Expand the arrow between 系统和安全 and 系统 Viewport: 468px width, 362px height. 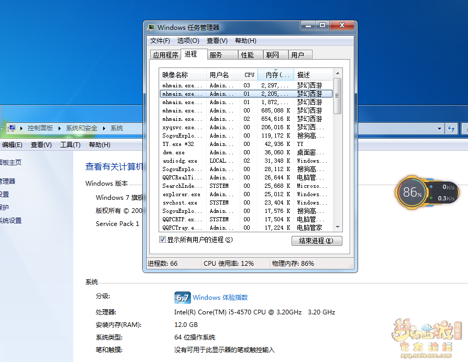(x=104, y=129)
